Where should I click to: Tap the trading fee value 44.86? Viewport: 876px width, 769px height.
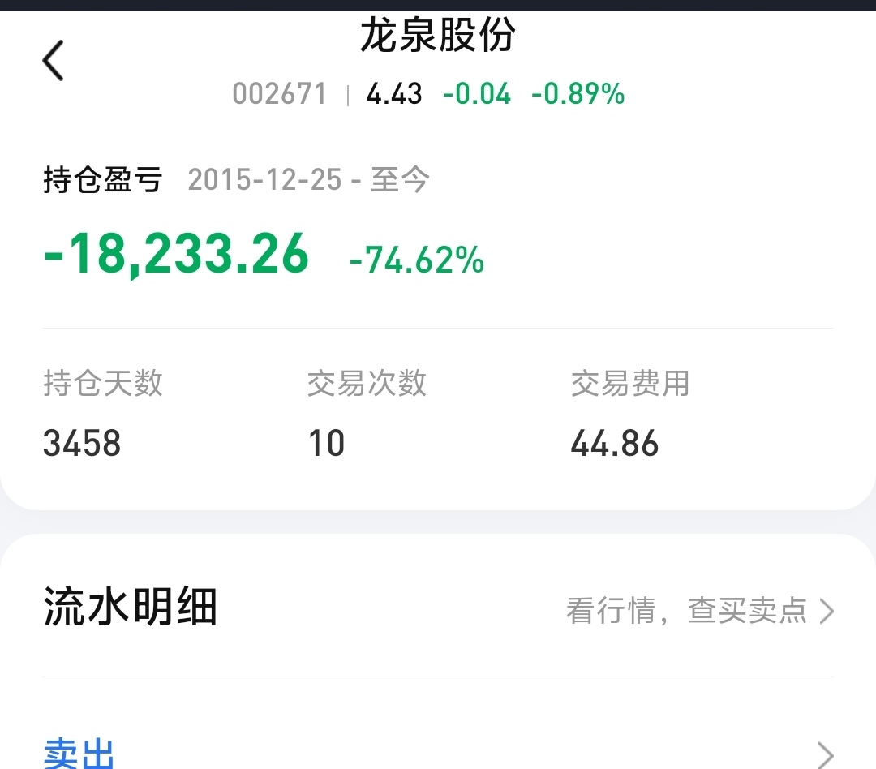point(615,443)
